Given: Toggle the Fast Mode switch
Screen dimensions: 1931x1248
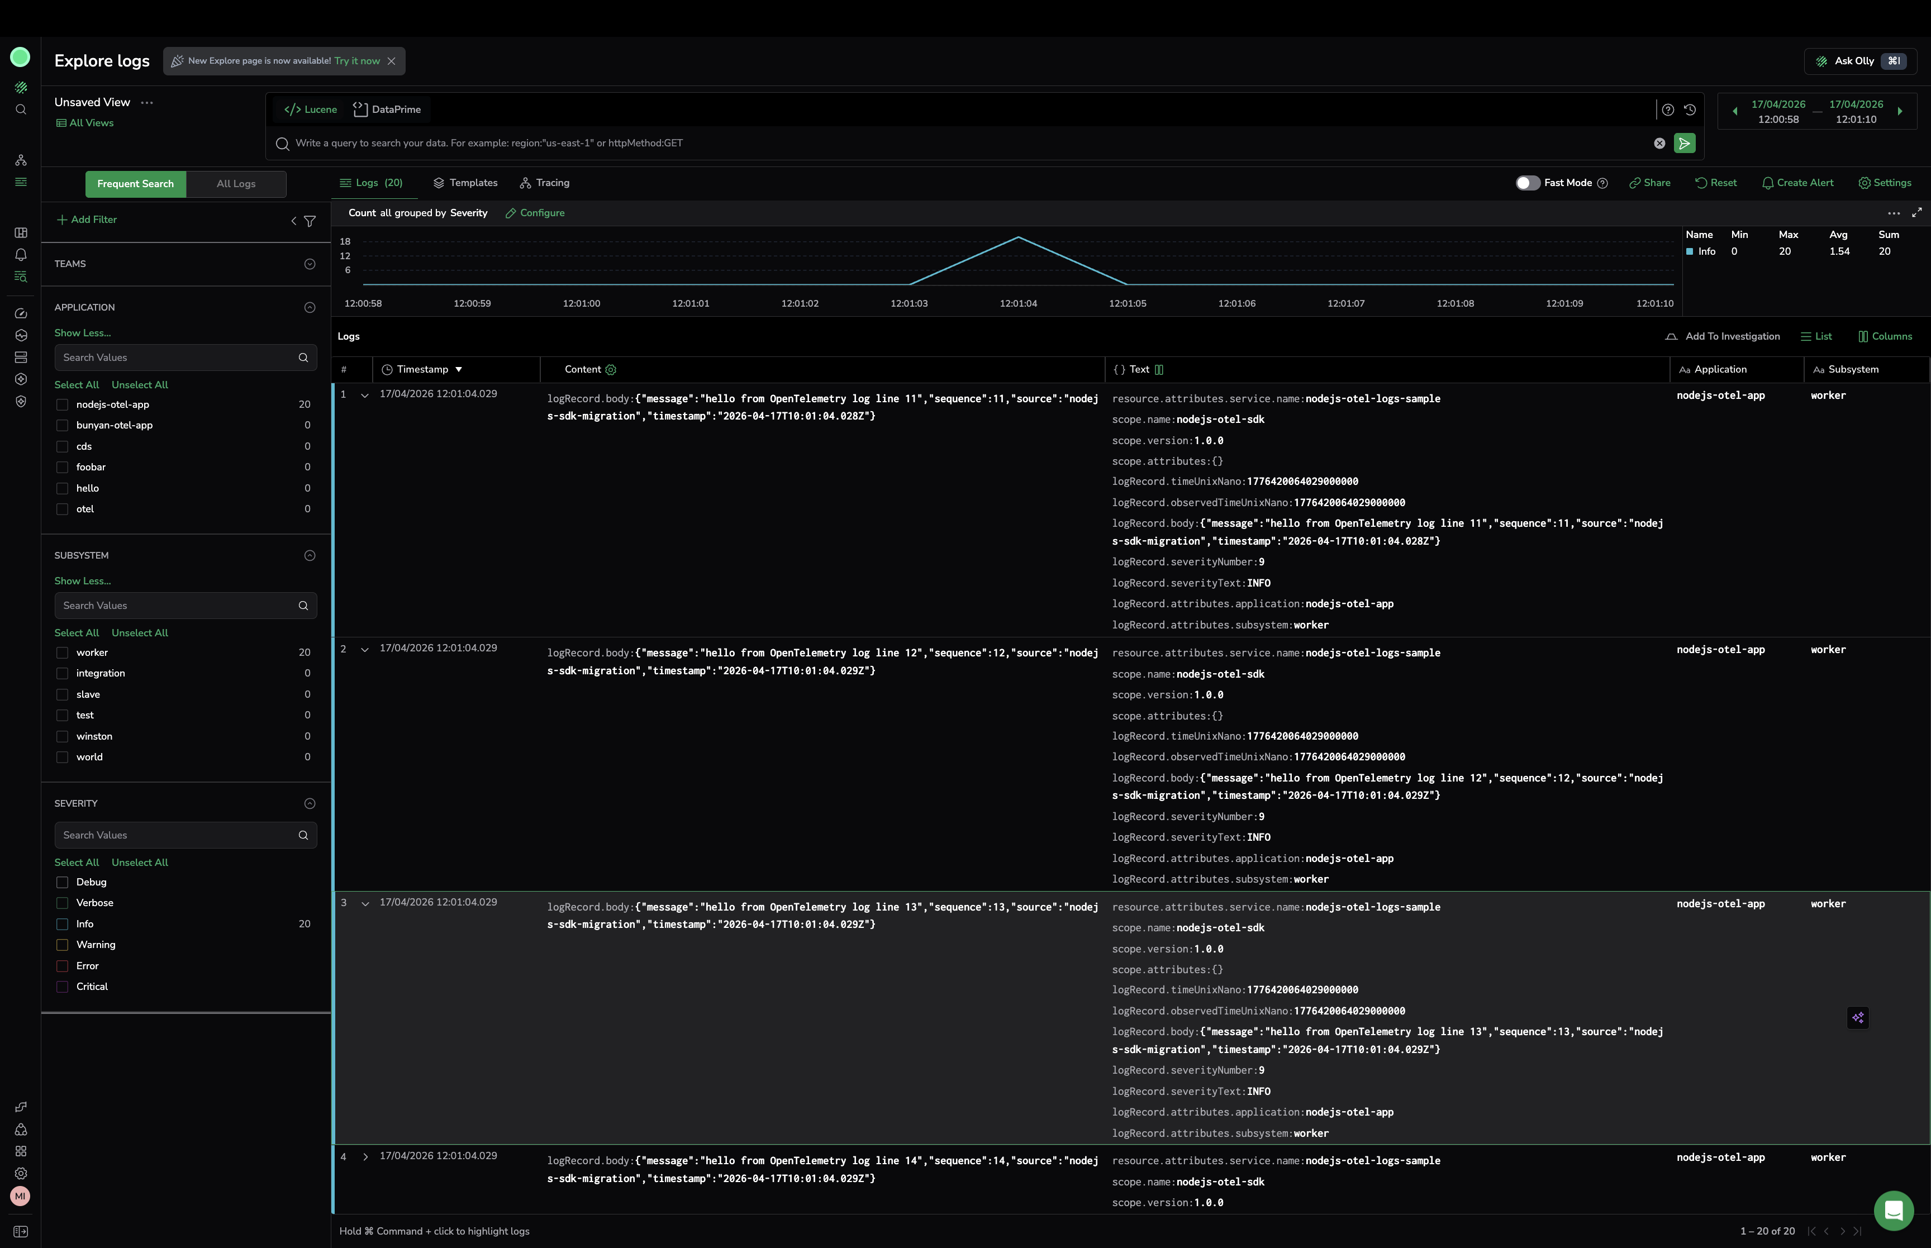Looking at the screenshot, I should 1528,183.
